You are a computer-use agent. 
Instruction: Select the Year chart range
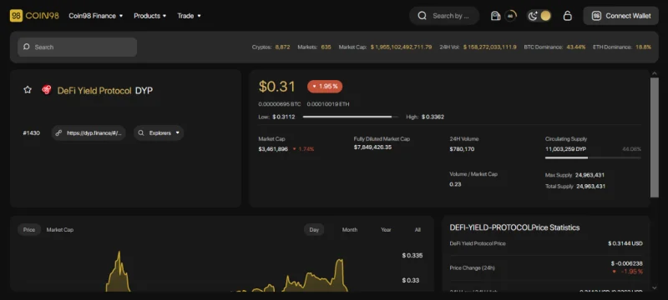tap(386, 229)
